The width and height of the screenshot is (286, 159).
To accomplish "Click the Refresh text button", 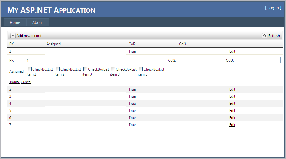I will [x=274, y=36].
